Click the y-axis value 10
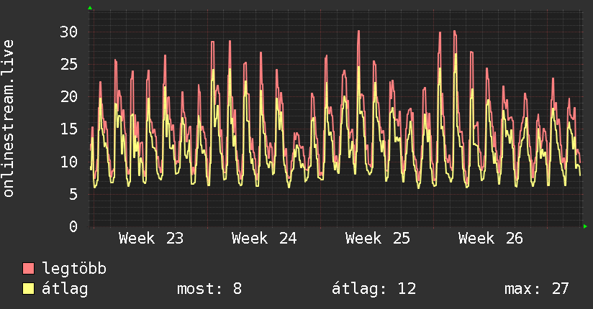This screenshot has height=309, width=593. tap(69, 162)
